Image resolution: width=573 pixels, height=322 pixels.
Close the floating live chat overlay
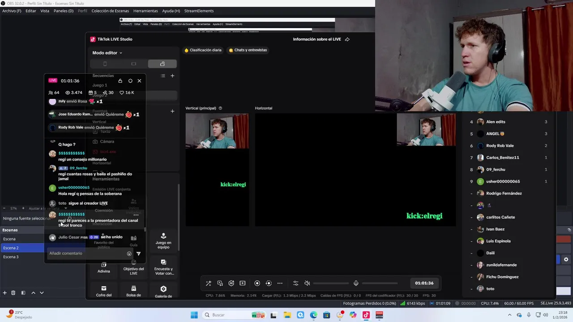pos(139,81)
